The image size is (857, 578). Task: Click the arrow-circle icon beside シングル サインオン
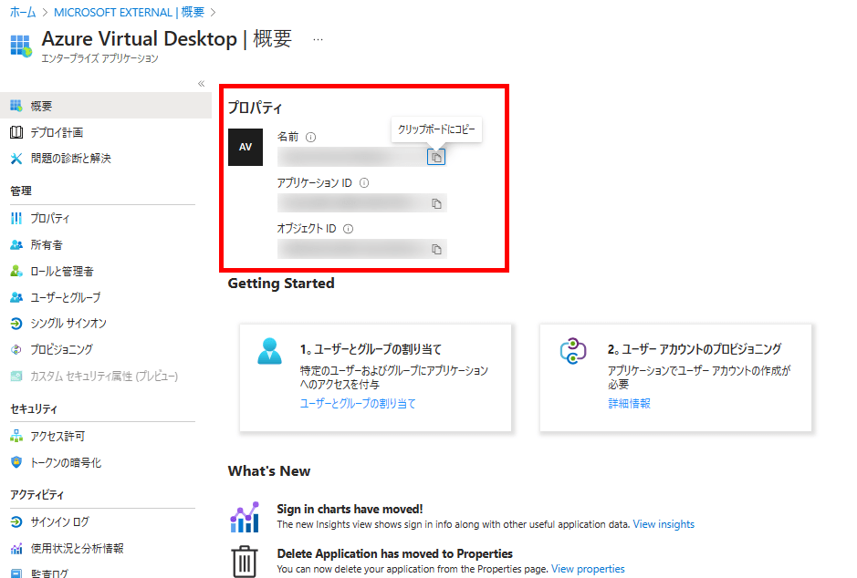(16, 323)
